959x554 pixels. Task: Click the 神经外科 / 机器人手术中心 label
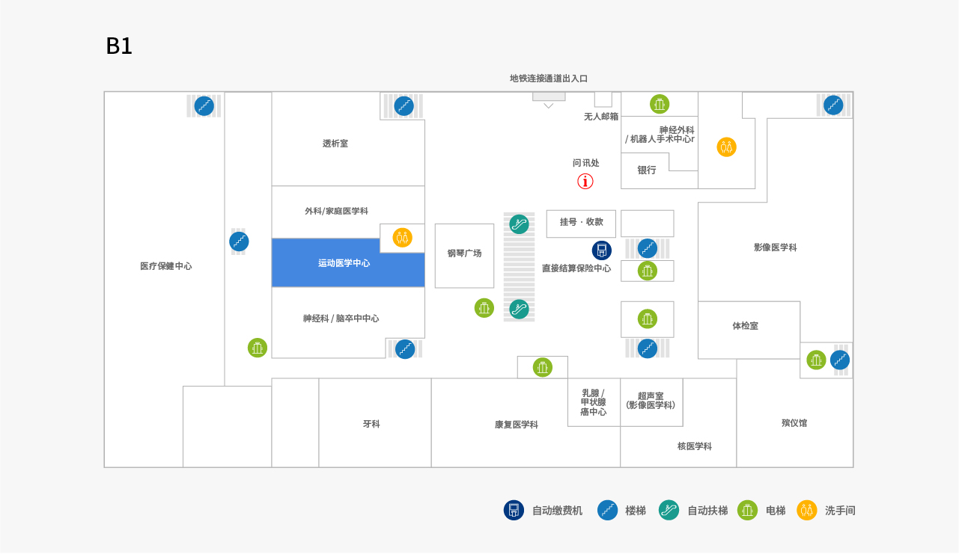pyautogui.click(x=660, y=135)
